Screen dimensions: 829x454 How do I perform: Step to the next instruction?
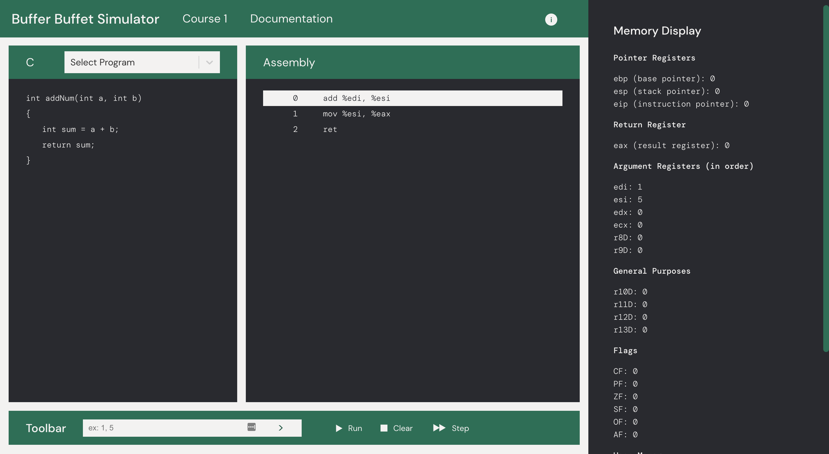[x=450, y=428]
